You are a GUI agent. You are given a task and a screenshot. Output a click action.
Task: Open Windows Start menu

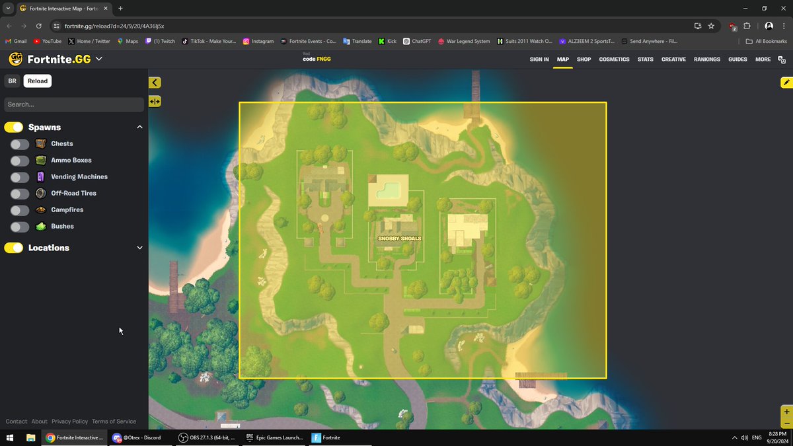click(10, 437)
